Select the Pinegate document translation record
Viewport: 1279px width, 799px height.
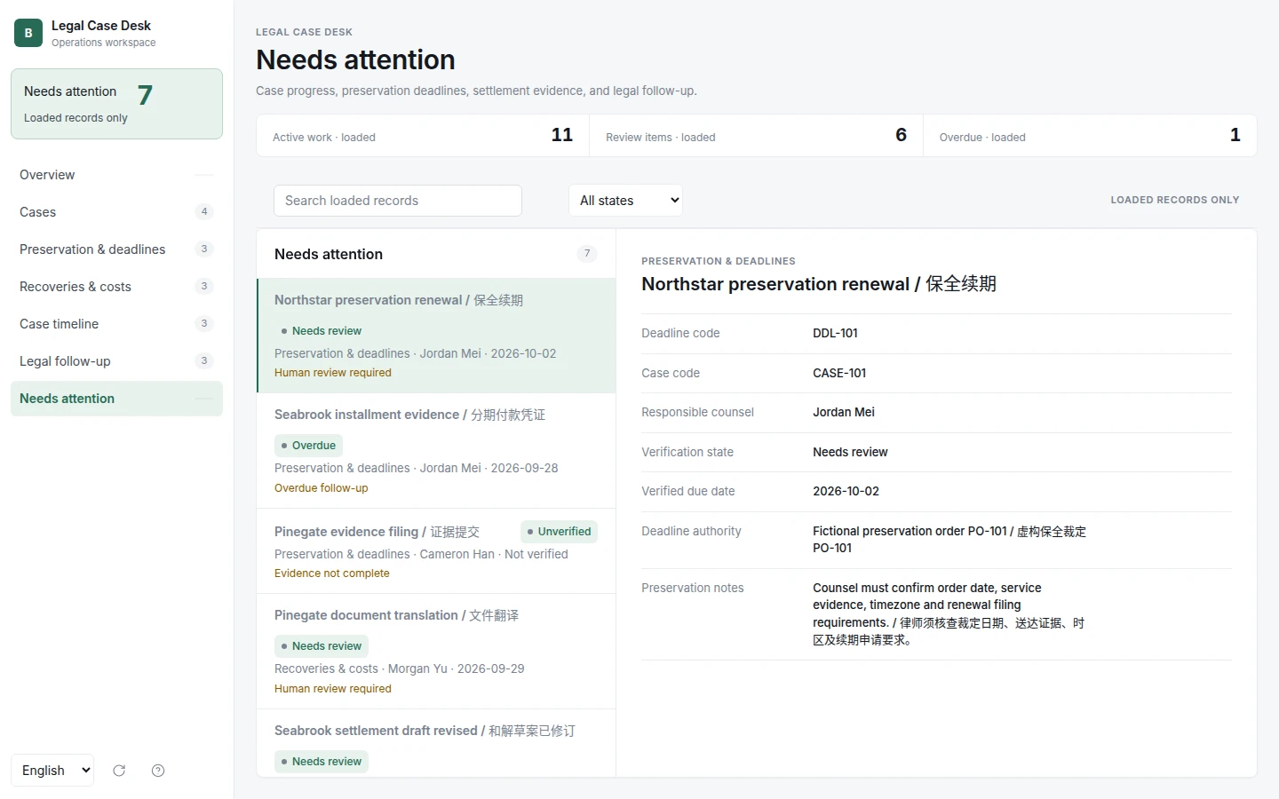pos(436,652)
